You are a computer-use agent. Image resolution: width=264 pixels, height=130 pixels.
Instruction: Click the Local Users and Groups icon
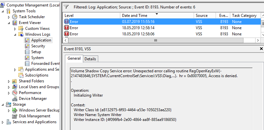(15, 87)
